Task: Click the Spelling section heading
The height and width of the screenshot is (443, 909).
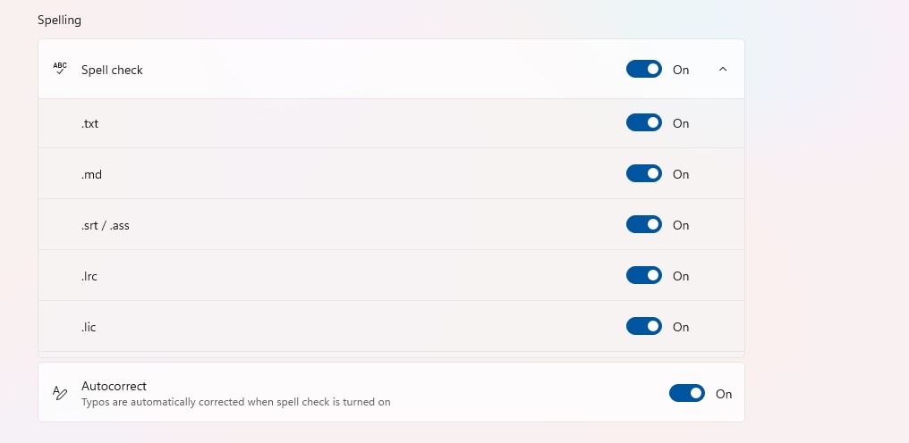Action: (59, 20)
